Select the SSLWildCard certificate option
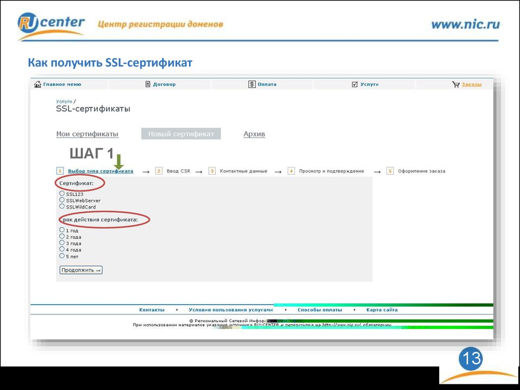The width and height of the screenshot is (520, 390). pos(62,206)
